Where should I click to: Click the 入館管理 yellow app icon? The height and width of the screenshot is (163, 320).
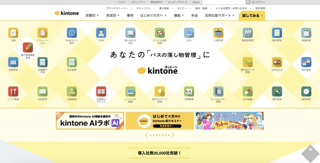[x=218, y=33]
